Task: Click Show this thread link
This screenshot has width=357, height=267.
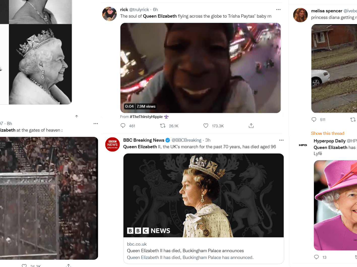Action: (x=328, y=133)
